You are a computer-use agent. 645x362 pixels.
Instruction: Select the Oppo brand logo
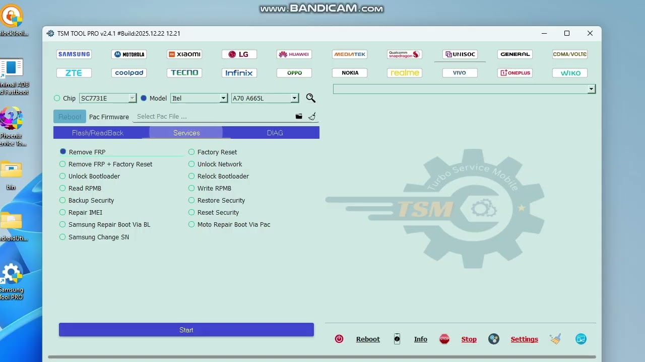click(x=294, y=73)
